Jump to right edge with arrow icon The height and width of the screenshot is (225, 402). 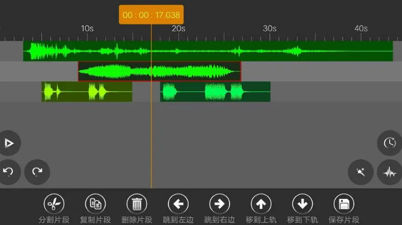tap(220, 204)
